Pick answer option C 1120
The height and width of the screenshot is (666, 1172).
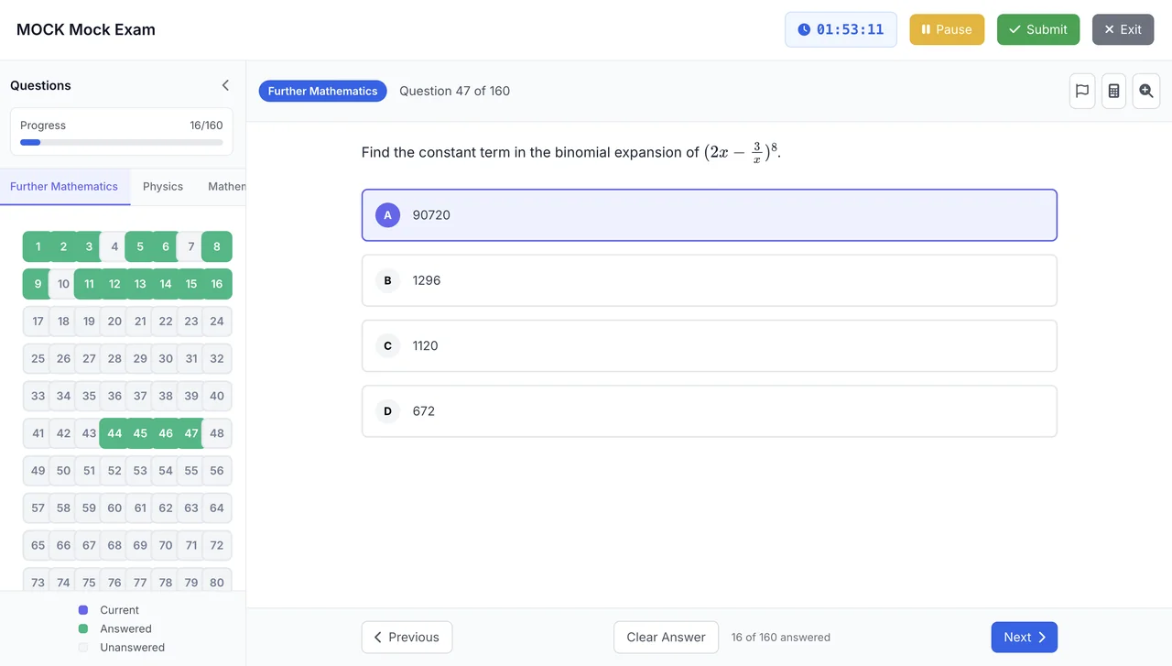(x=710, y=346)
